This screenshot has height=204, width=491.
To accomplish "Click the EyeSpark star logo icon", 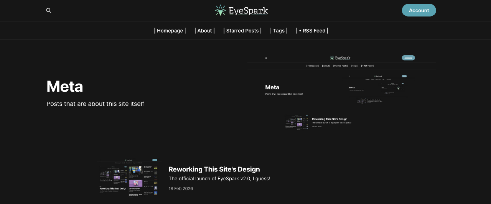I will click(220, 10).
